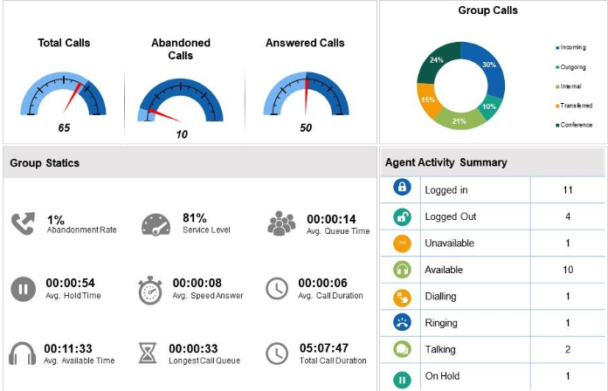
Task: Select the Incoming legend color swatch
Action: [556, 47]
